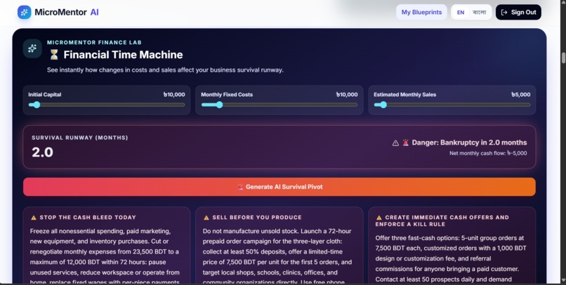Generate AI Survival Pivot
This screenshot has width=566, height=285.
279,187
